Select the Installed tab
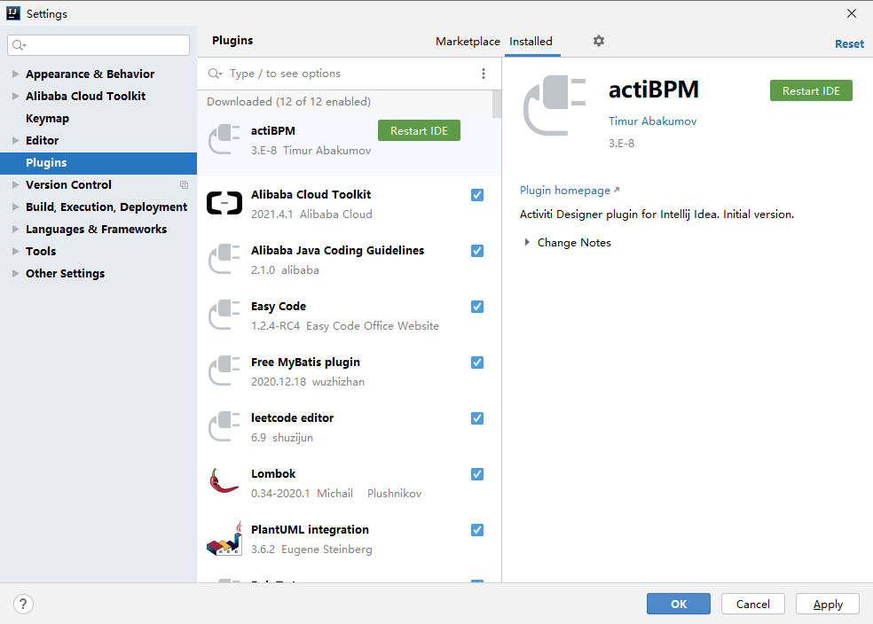The width and height of the screenshot is (873, 624). click(531, 41)
